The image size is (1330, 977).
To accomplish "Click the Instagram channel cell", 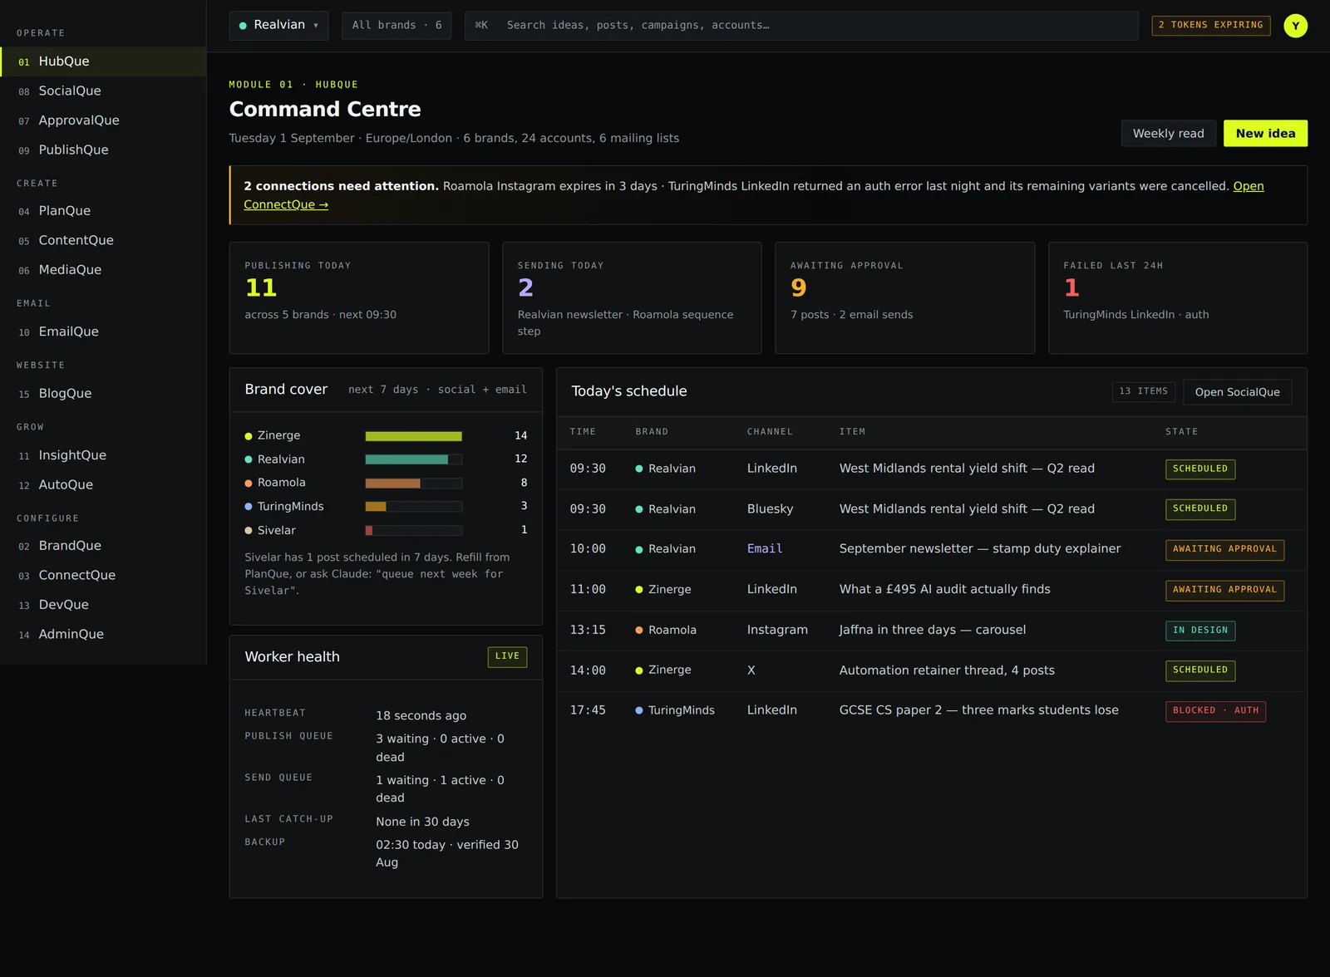I will 777,631.
